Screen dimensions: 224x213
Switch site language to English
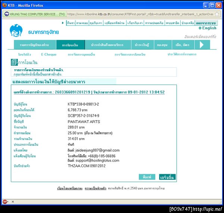[x=209, y=28]
